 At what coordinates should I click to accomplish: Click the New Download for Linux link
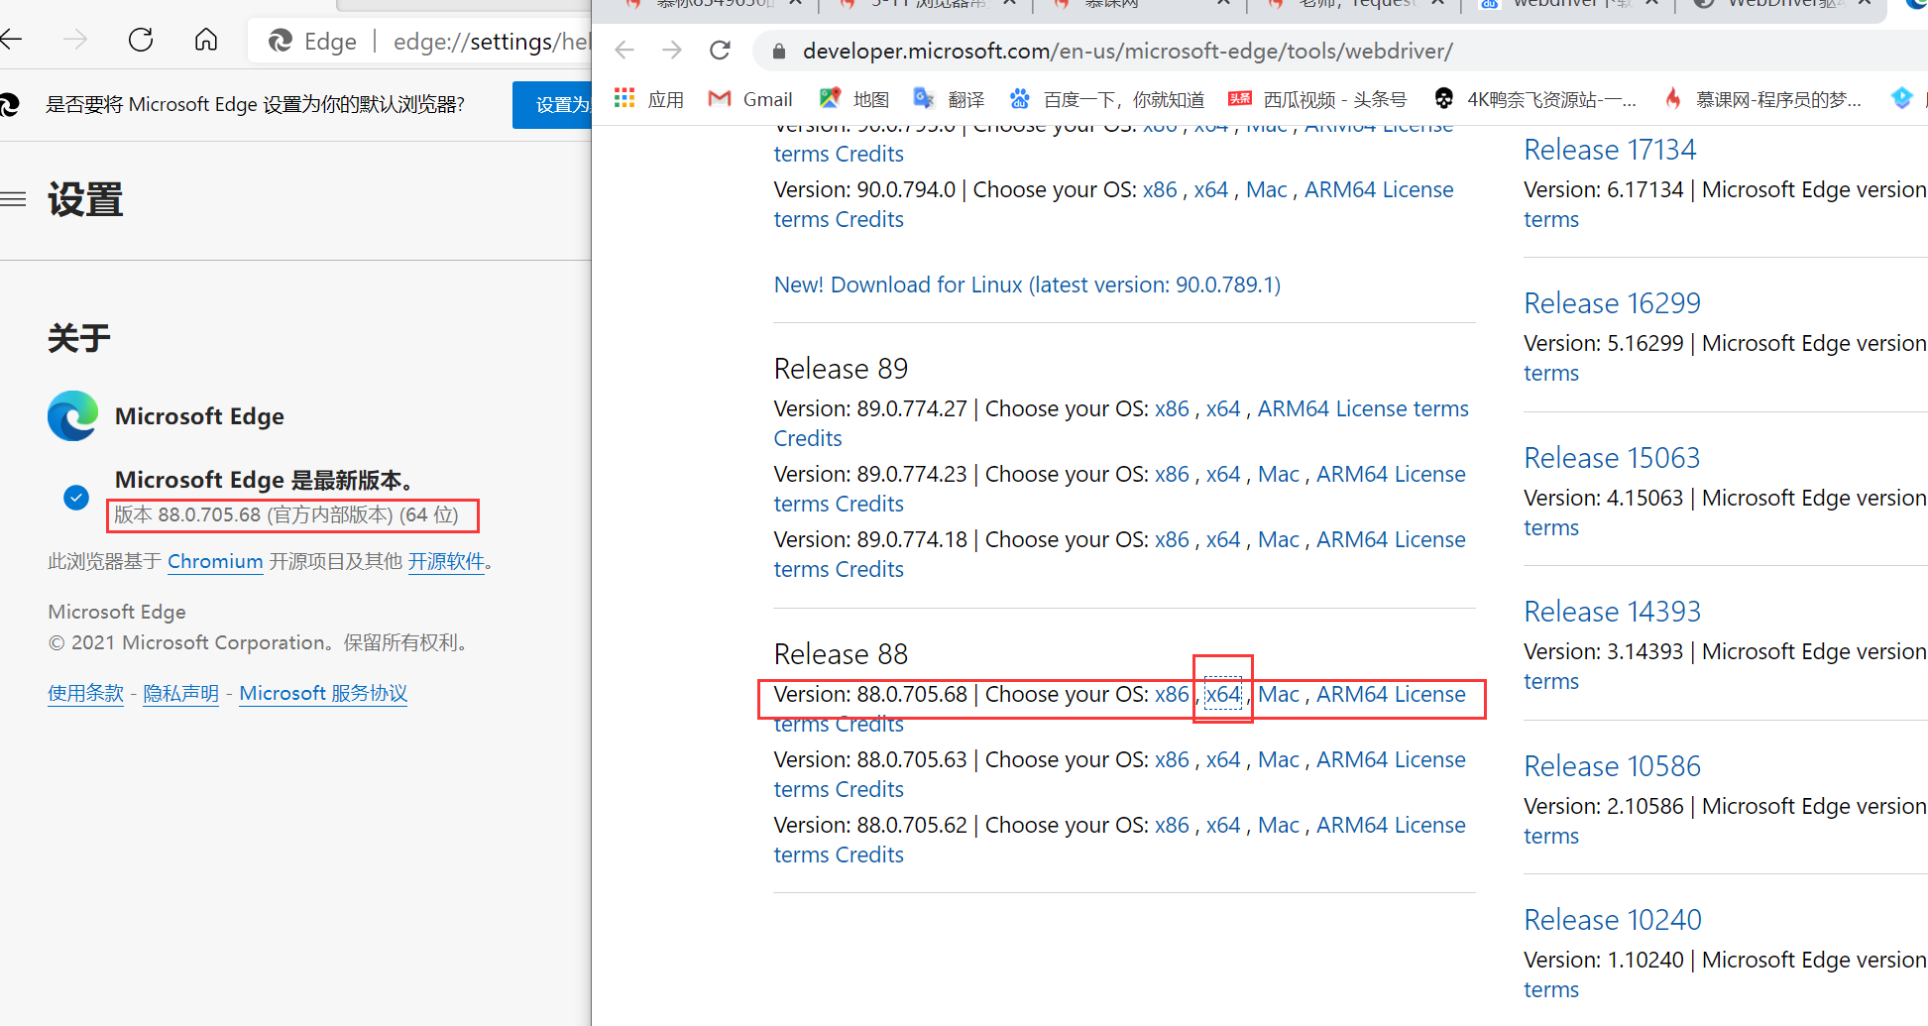[x=1027, y=285]
